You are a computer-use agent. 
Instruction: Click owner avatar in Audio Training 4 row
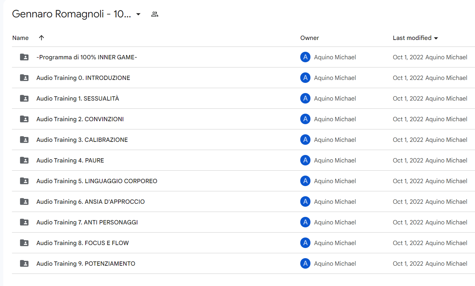[305, 160]
